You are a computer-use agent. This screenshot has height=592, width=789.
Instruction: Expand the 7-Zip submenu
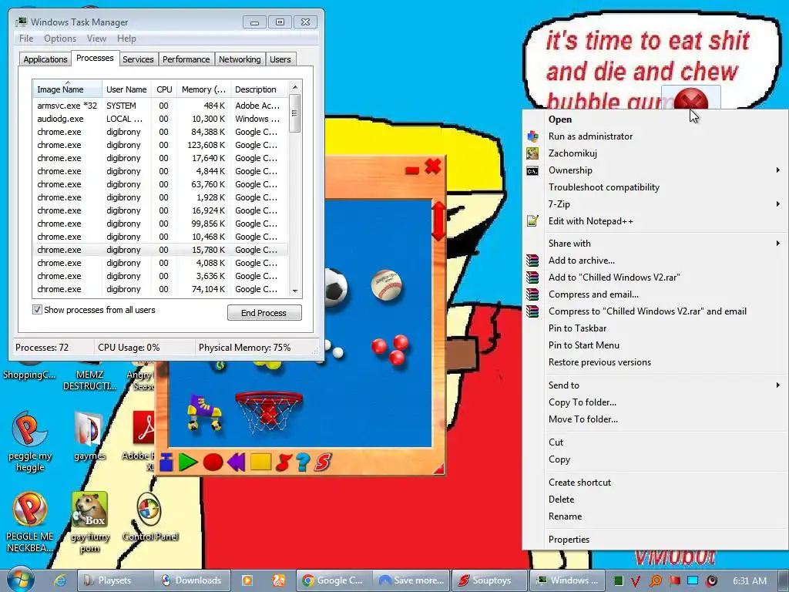pyautogui.click(x=656, y=203)
